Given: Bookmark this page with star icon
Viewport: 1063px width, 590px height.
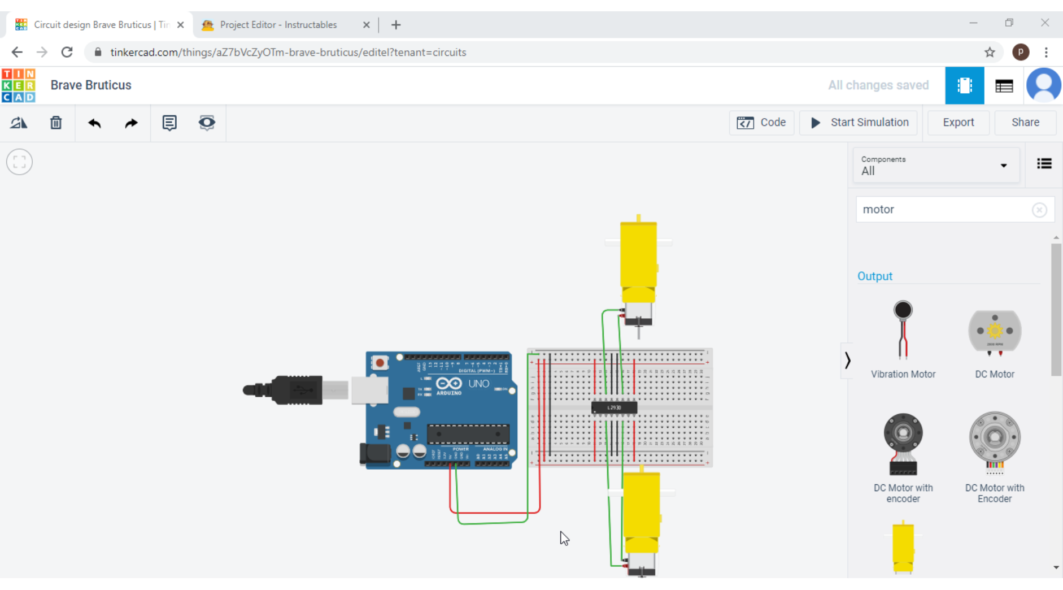Looking at the screenshot, I should coord(990,53).
